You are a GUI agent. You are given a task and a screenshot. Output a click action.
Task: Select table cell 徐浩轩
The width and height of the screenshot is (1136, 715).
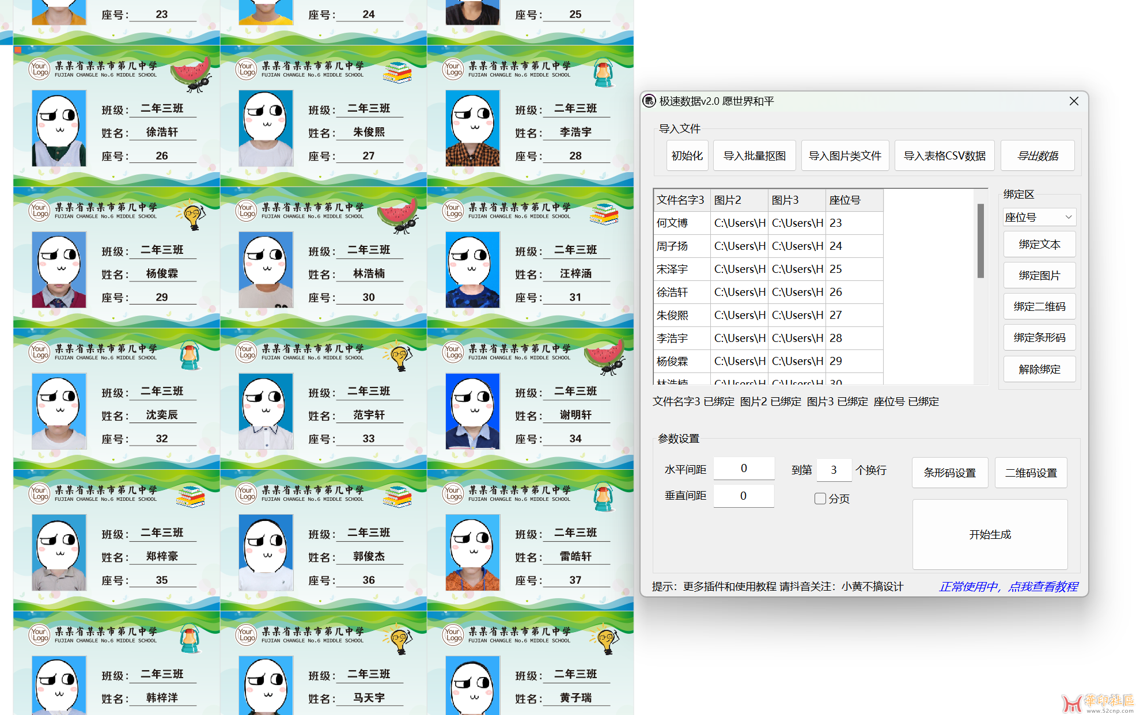(x=681, y=292)
